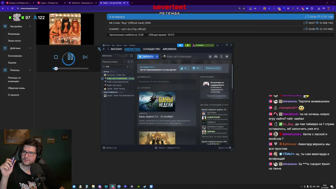Screen dimensions: 336x189
Task: Switch to browser tab Студия — VK Видео Live
Action: point(51,3)
